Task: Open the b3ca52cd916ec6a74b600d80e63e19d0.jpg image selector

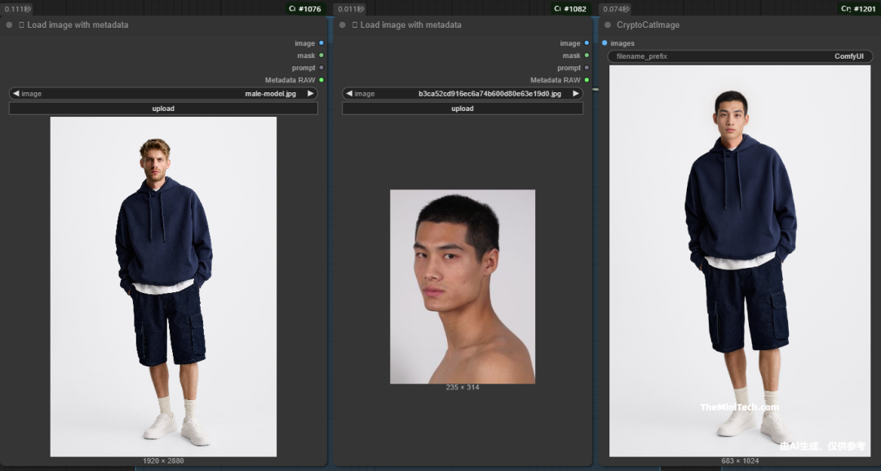Action: [x=463, y=94]
